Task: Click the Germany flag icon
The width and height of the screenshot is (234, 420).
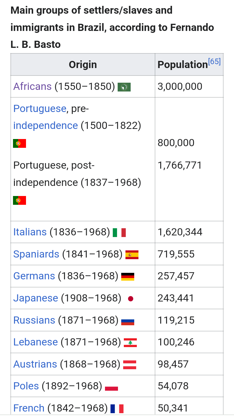Action: (x=128, y=277)
